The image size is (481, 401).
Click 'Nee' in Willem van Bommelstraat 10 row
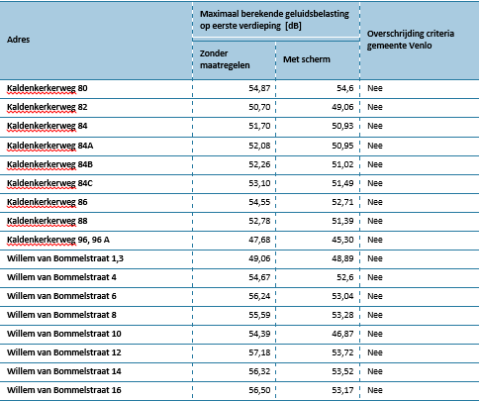click(375, 334)
